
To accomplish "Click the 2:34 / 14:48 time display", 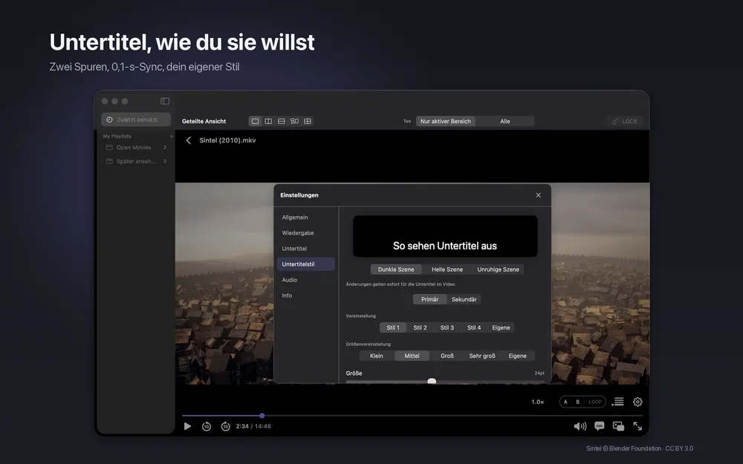I will point(253,426).
